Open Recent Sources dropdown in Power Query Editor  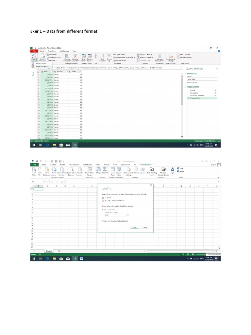click(185, 58)
